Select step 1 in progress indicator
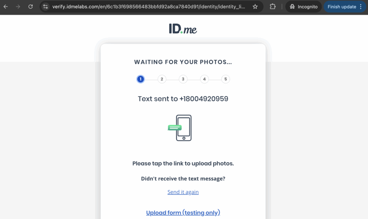The height and width of the screenshot is (219, 368). tap(141, 79)
